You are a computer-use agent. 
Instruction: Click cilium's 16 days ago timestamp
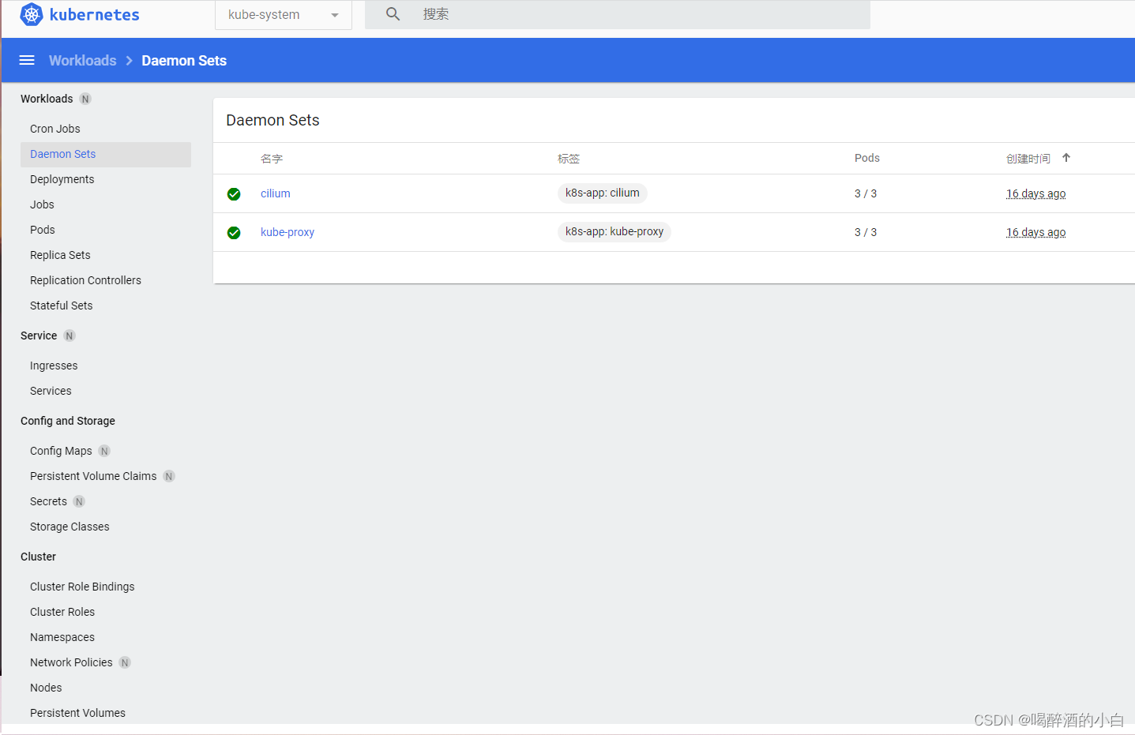[1035, 193]
